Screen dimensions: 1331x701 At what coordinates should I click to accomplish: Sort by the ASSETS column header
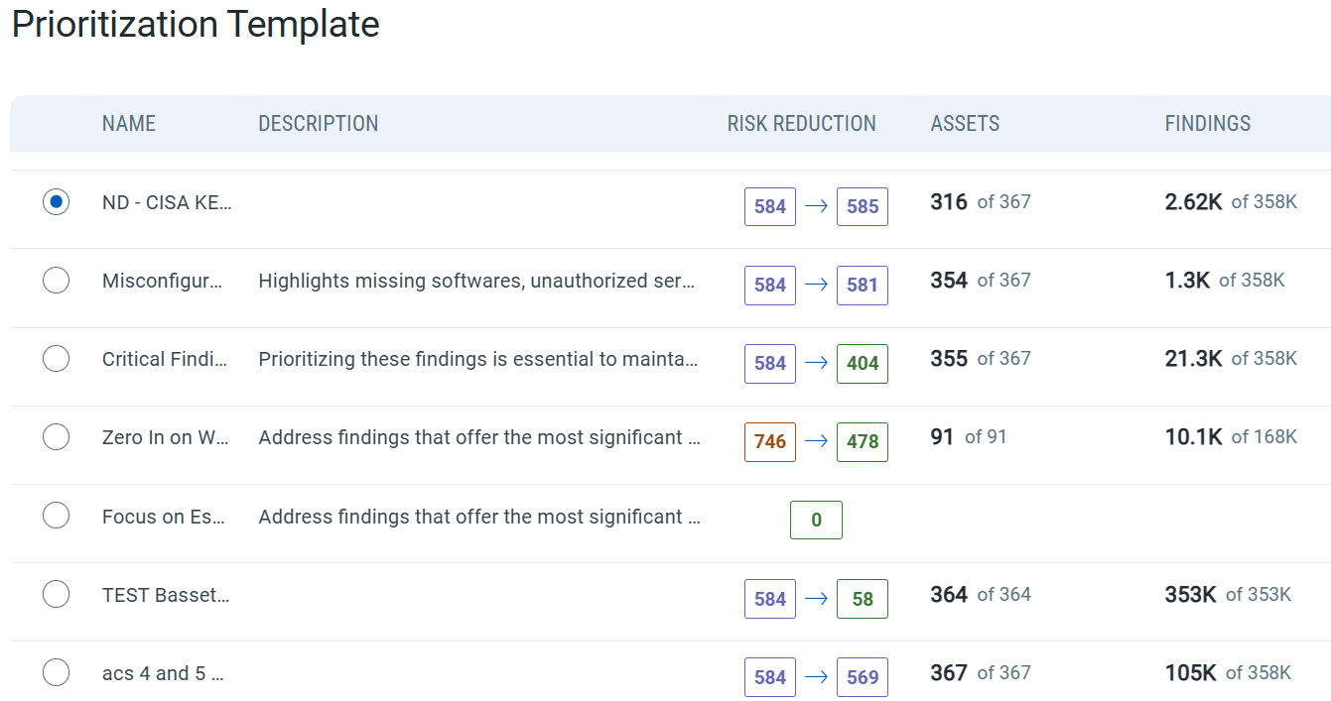[x=965, y=124]
